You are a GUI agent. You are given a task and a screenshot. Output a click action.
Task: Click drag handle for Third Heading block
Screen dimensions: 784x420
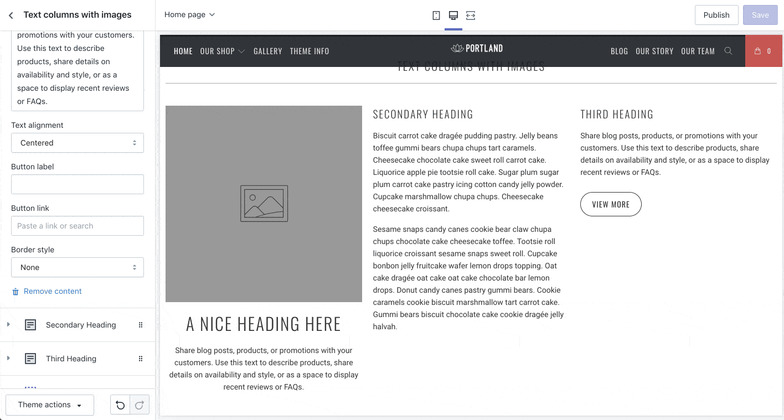[x=141, y=359]
